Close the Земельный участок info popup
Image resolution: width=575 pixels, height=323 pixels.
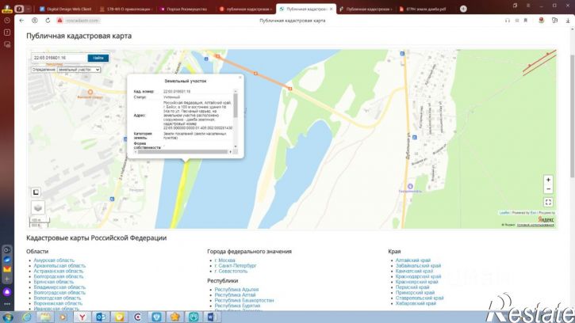pyautogui.click(x=240, y=78)
